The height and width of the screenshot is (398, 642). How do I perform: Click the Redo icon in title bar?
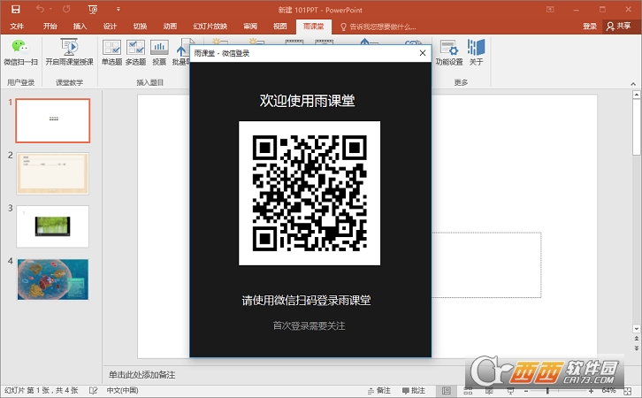tap(66, 9)
